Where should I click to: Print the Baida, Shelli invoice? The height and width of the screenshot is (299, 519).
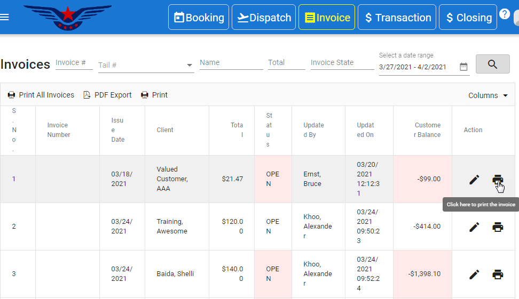coord(498,274)
